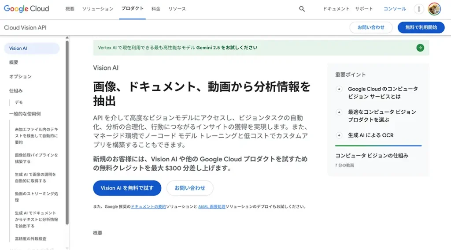This screenshot has width=451, height=250.
Task: Open 最適なコンピュータ ビジョン プロダクトを選ぶ link
Action: (382, 116)
